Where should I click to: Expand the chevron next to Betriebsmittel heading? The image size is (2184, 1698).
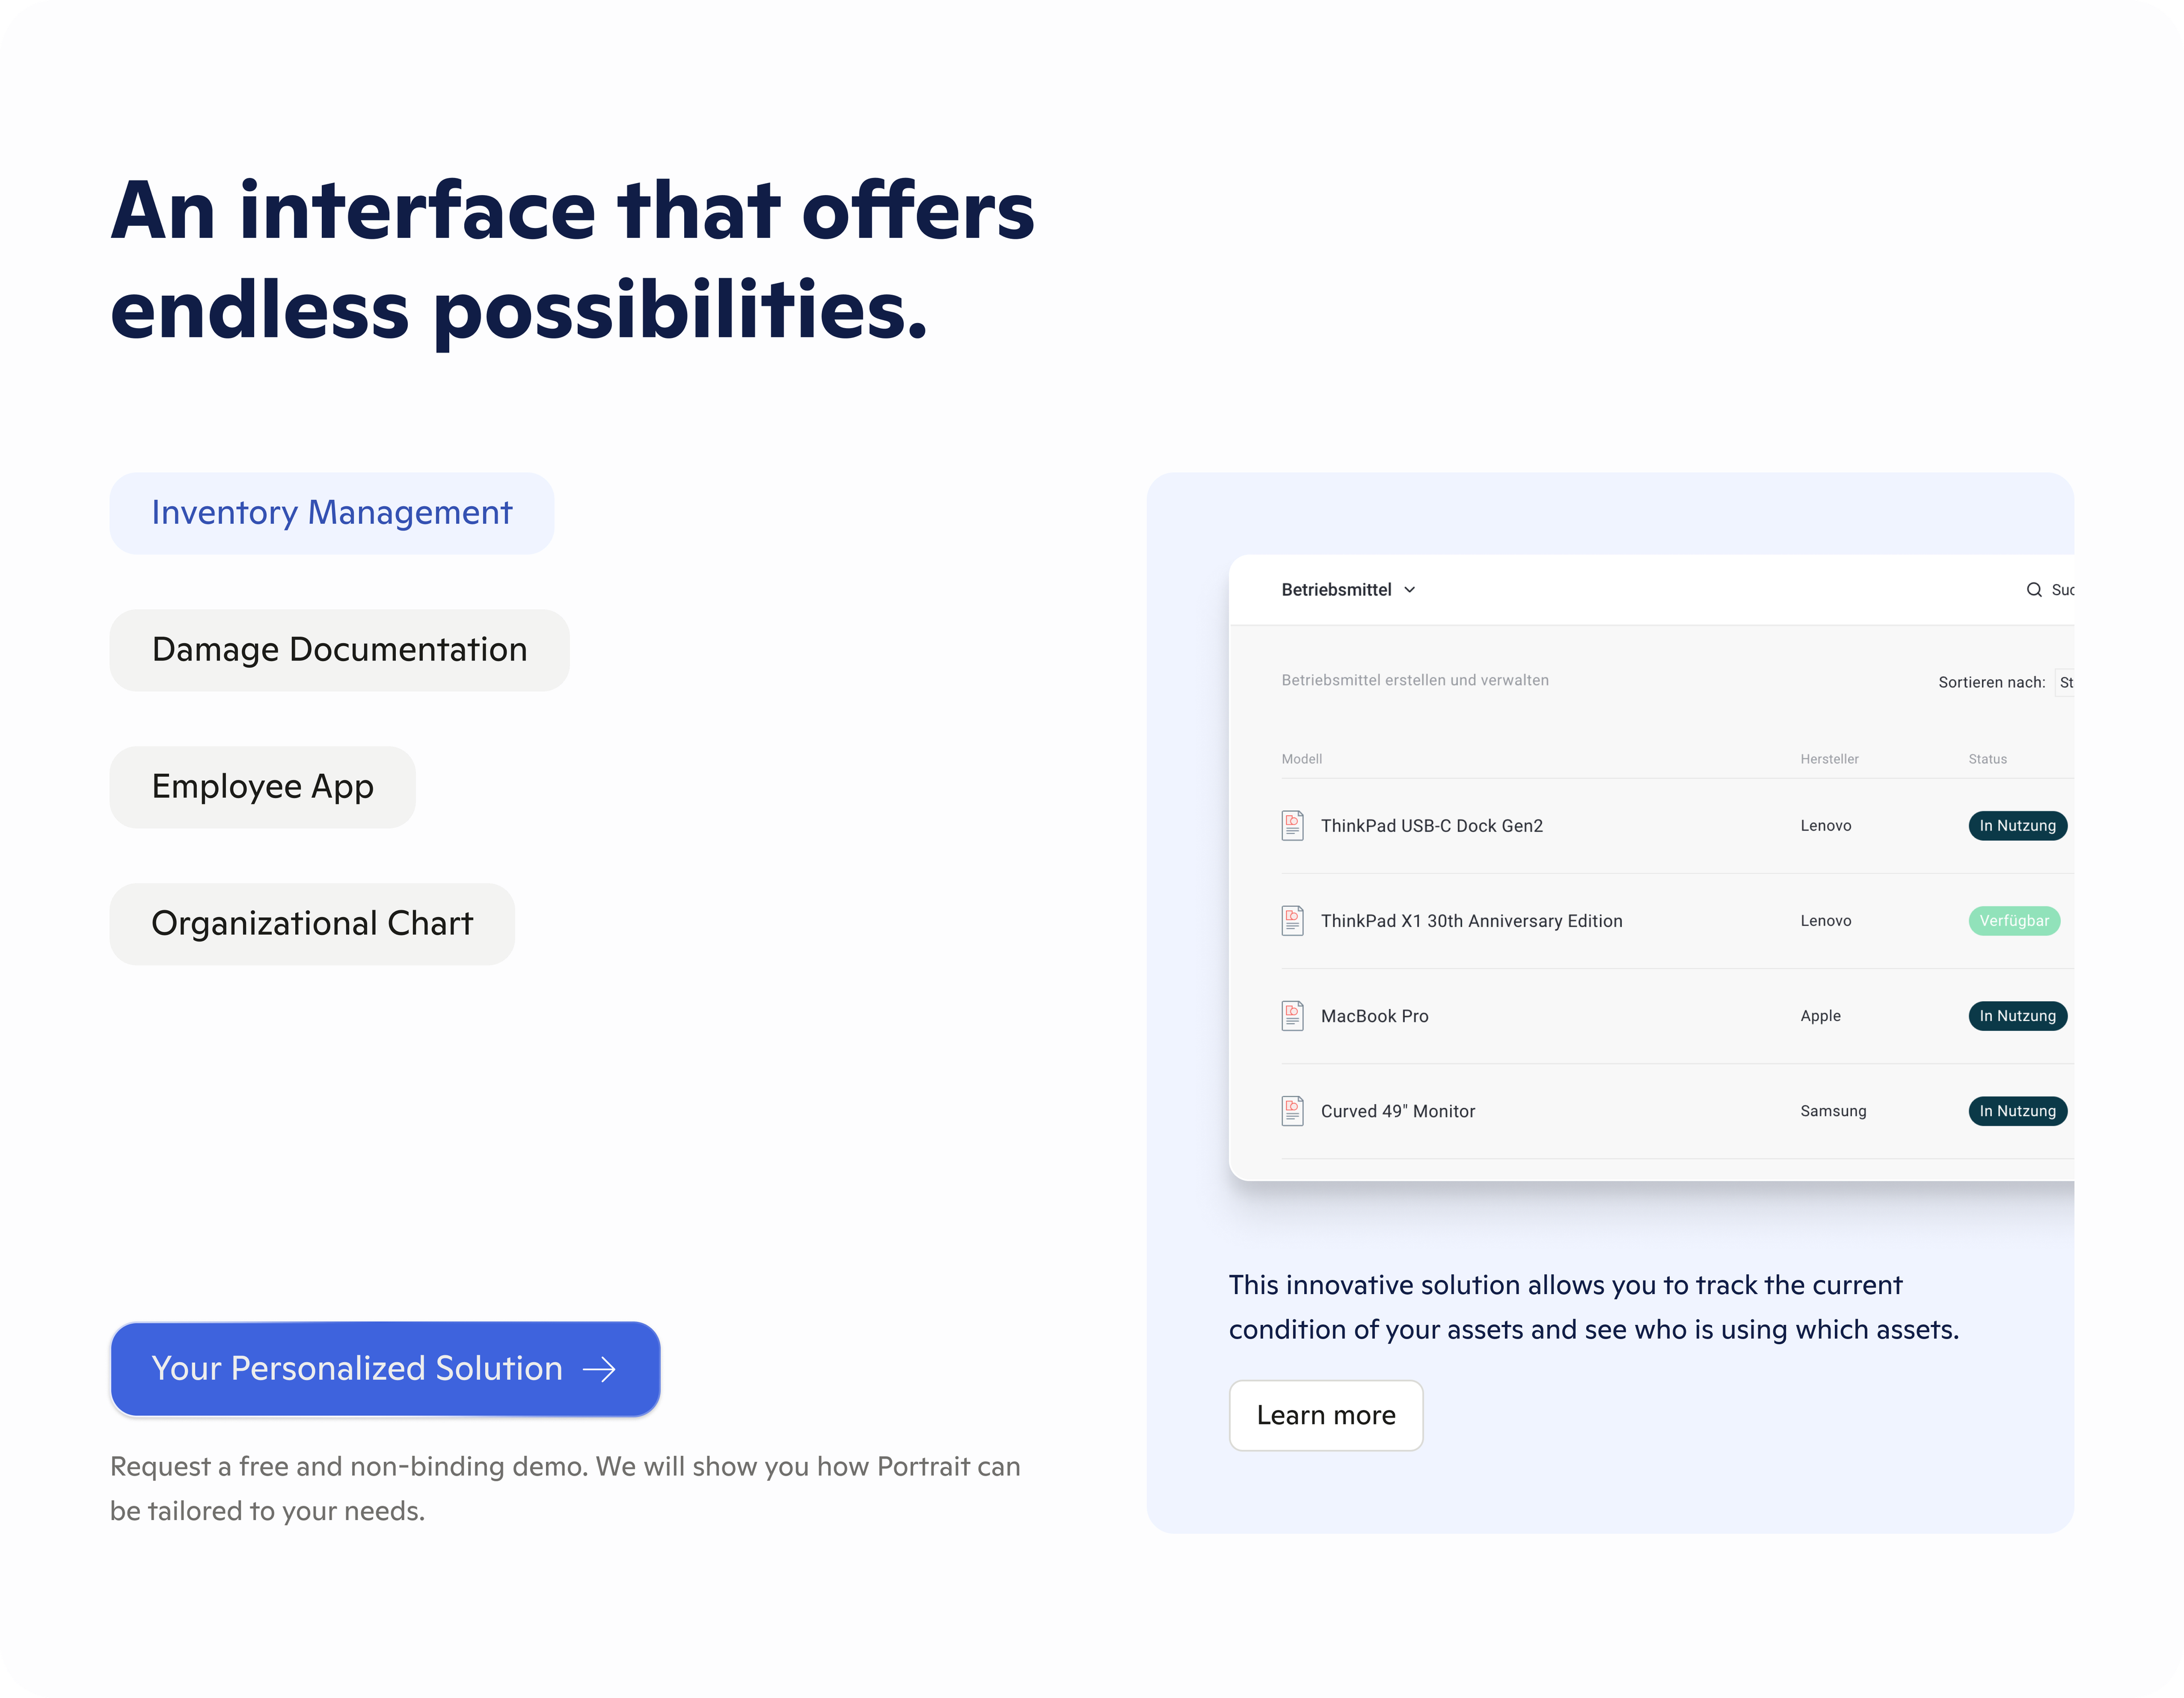point(1410,590)
